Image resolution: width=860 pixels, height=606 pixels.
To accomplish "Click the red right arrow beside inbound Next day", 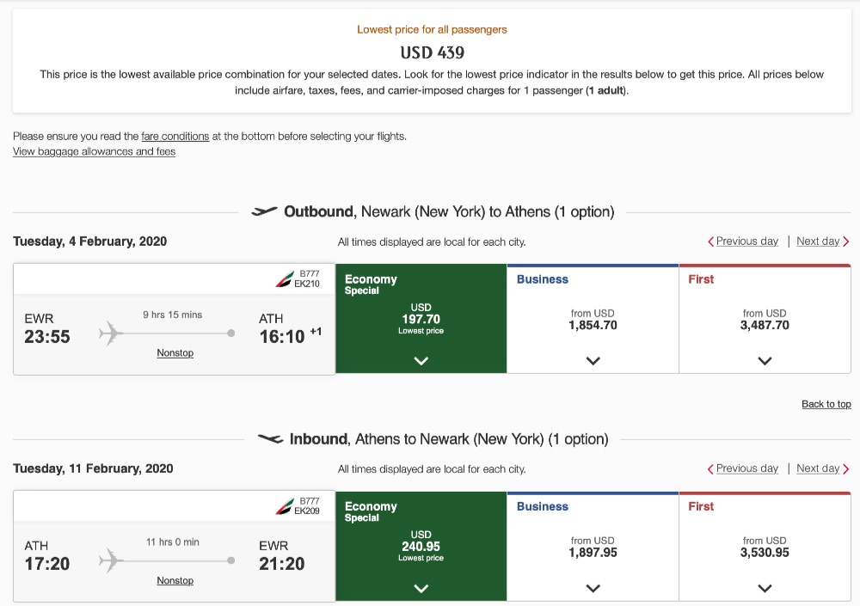I will pos(846,469).
